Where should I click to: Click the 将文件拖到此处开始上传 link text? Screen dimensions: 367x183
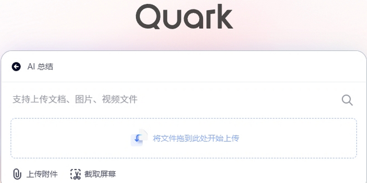pos(196,138)
